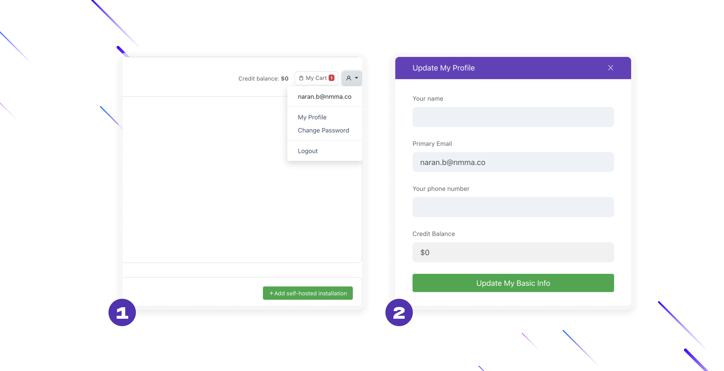724x371 pixels.
Task: Click the red cart count badge
Action: 331,78
